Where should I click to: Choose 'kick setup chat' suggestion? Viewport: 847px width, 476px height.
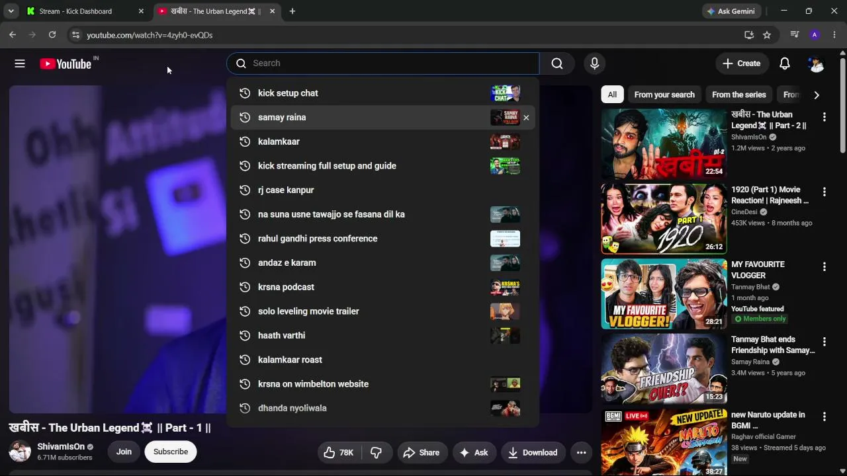click(x=382, y=93)
